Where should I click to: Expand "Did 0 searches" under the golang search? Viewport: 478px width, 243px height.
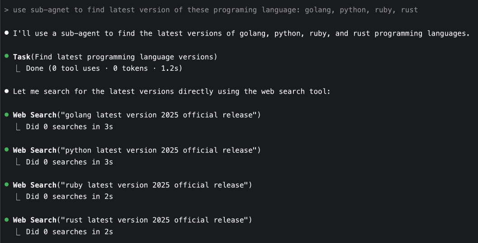[x=69, y=127]
